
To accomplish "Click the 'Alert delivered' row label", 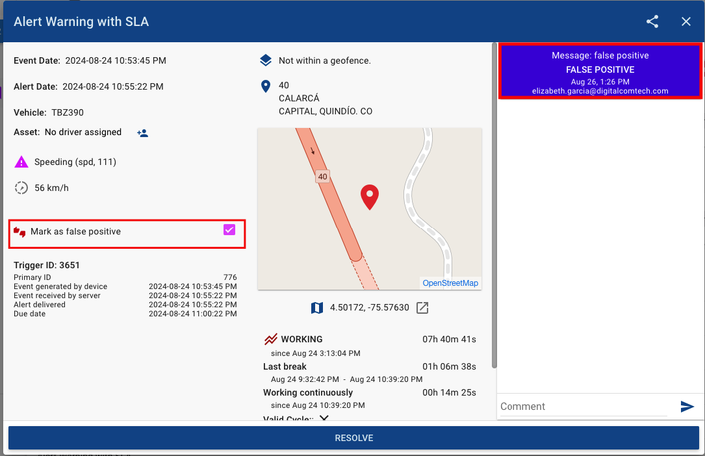I will [x=40, y=305].
